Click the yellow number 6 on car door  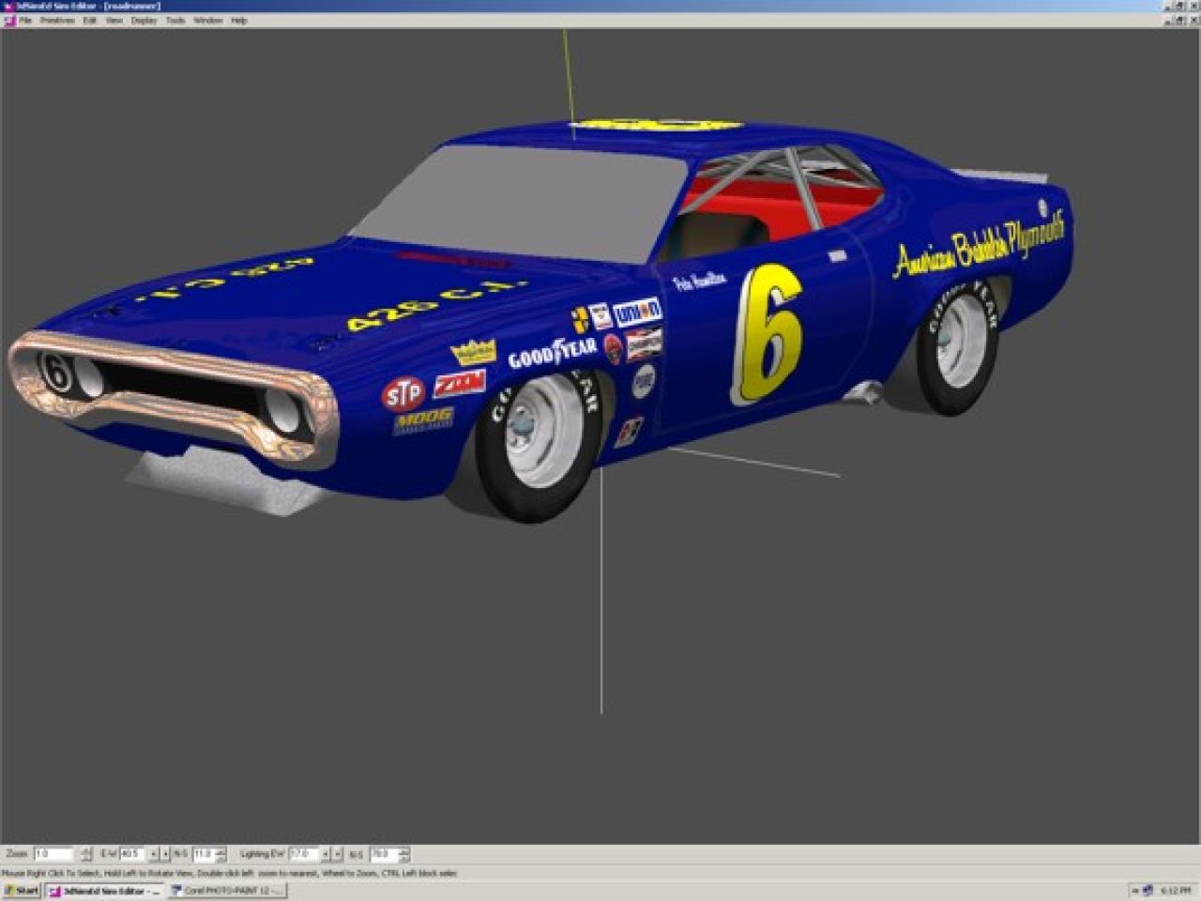pos(768,333)
